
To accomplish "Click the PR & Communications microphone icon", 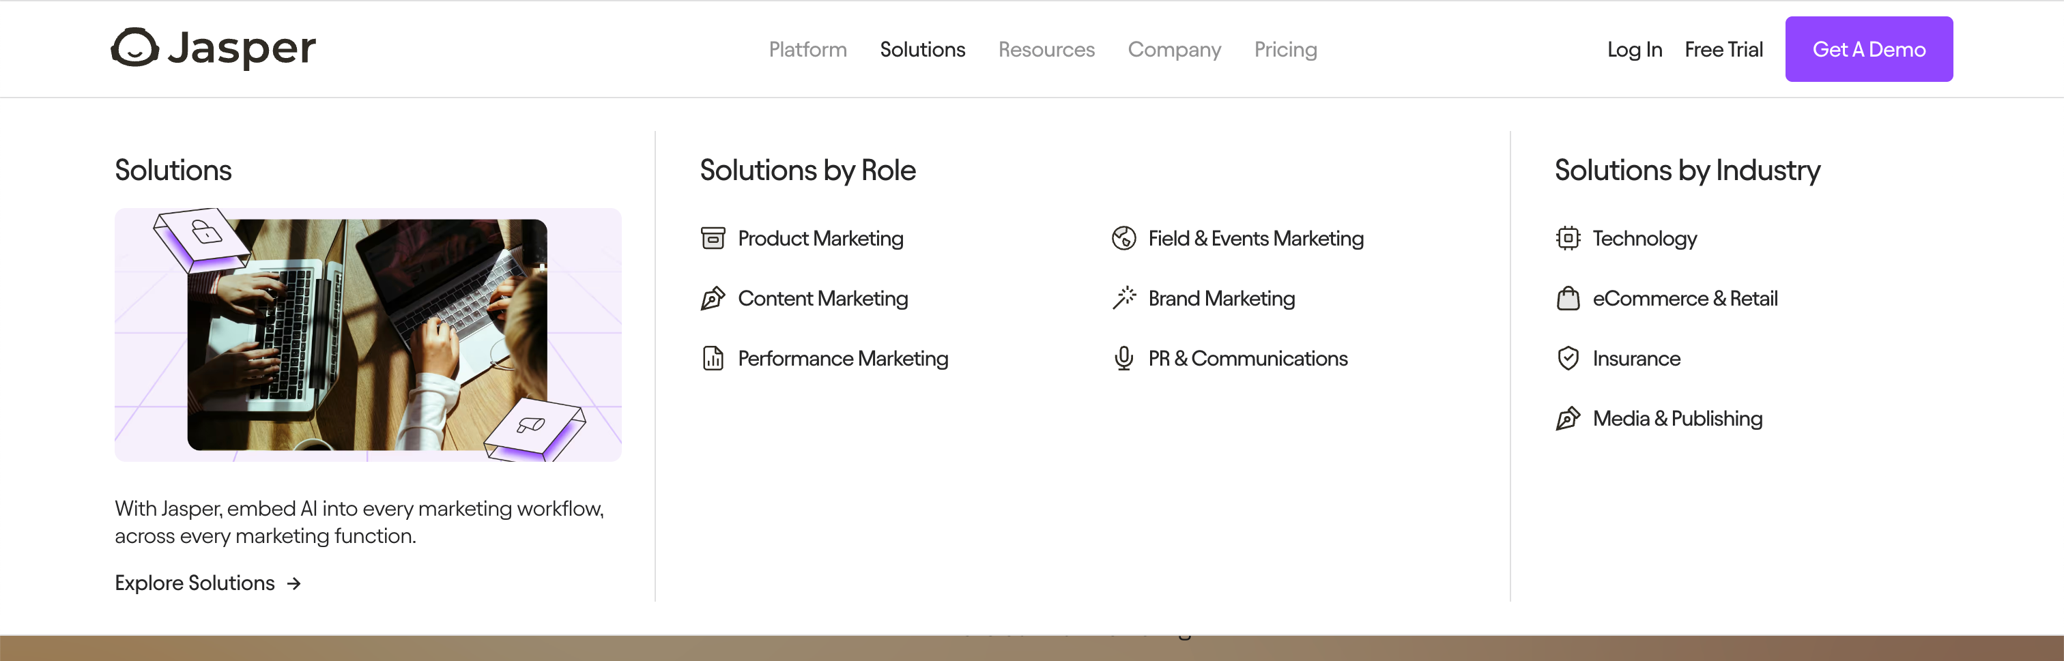I will pos(1123,359).
